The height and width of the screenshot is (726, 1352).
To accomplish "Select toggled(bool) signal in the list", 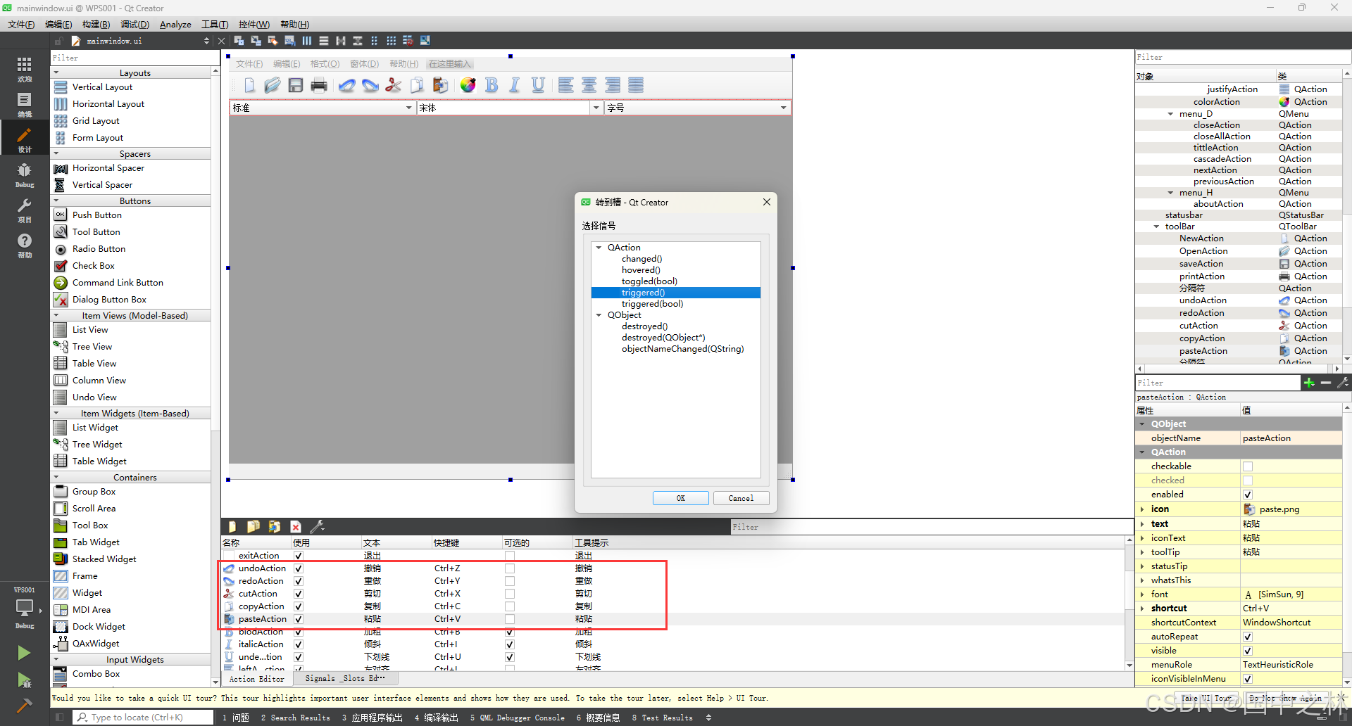I will pyautogui.click(x=649, y=281).
